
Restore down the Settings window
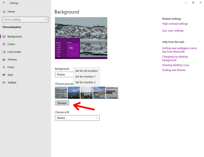(x=193, y=3)
